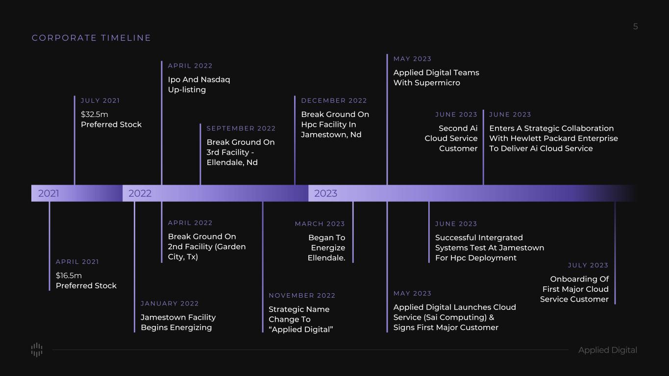Click 'DECEMBER 2022' date label
The height and width of the screenshot is (376, 669).
(x=334, y=100)
